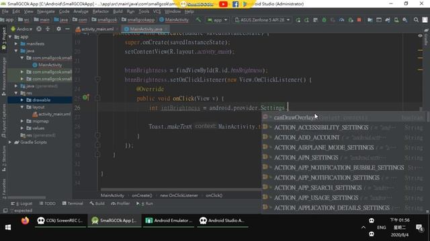
Task: Open the TODO tool window
Action: [x=48, y=204]
